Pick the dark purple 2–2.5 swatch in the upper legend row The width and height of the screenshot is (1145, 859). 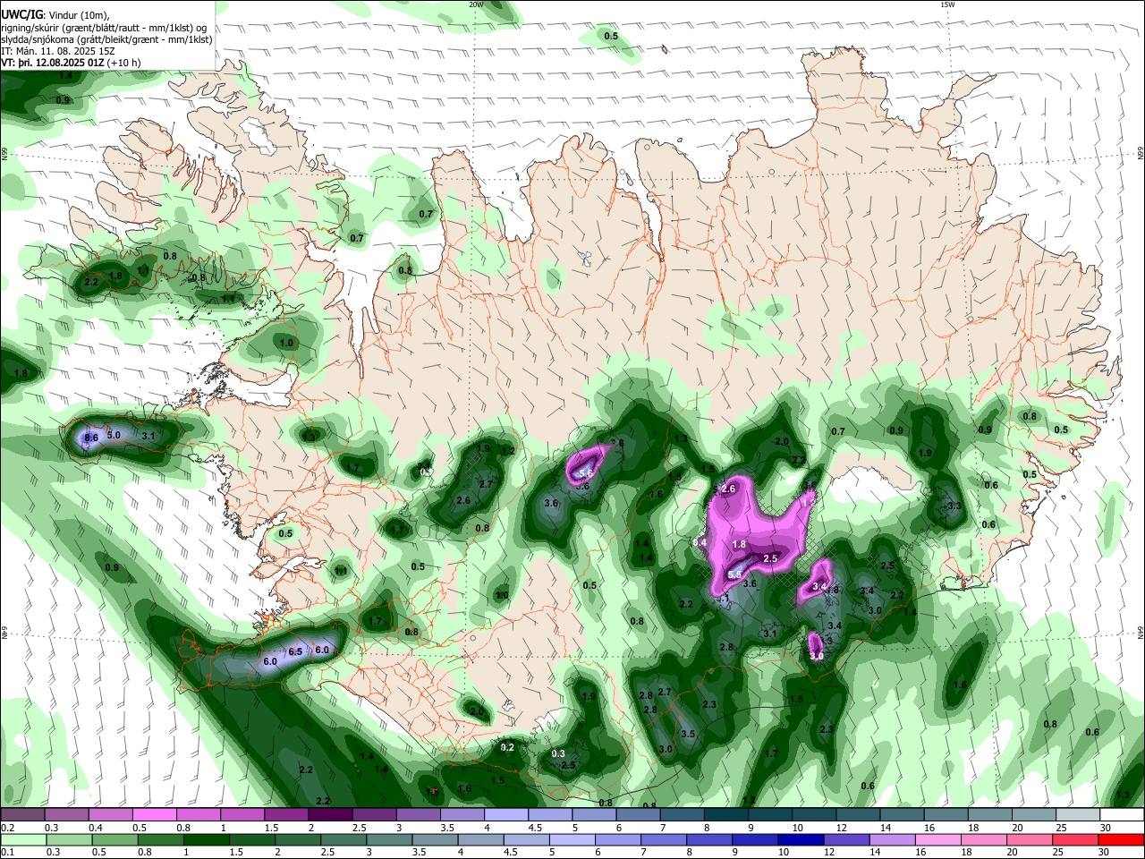pos(330,814)
